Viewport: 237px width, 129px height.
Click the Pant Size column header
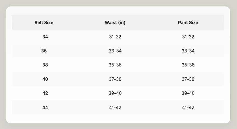click(x=188, y=23)
